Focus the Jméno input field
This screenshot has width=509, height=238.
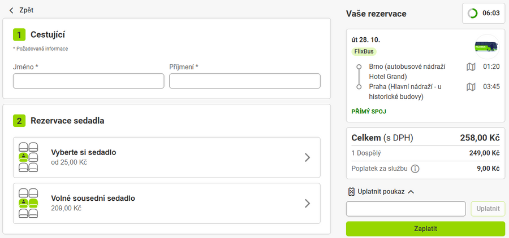tap(89, 81)
